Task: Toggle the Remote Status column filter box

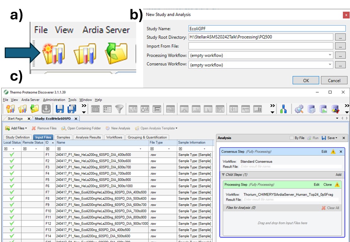Action: point(25,149)
